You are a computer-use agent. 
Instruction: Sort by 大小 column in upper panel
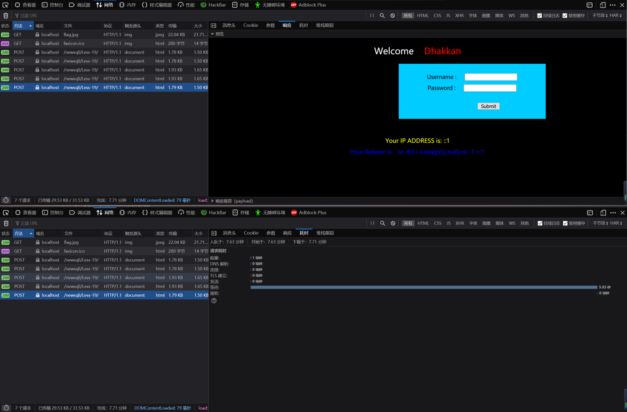click(200, 26)
